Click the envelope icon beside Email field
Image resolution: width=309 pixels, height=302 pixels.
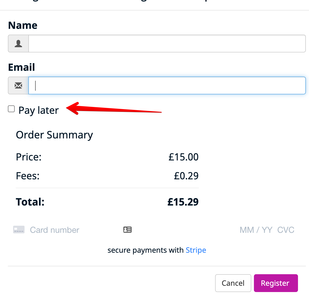coord(18,85)
